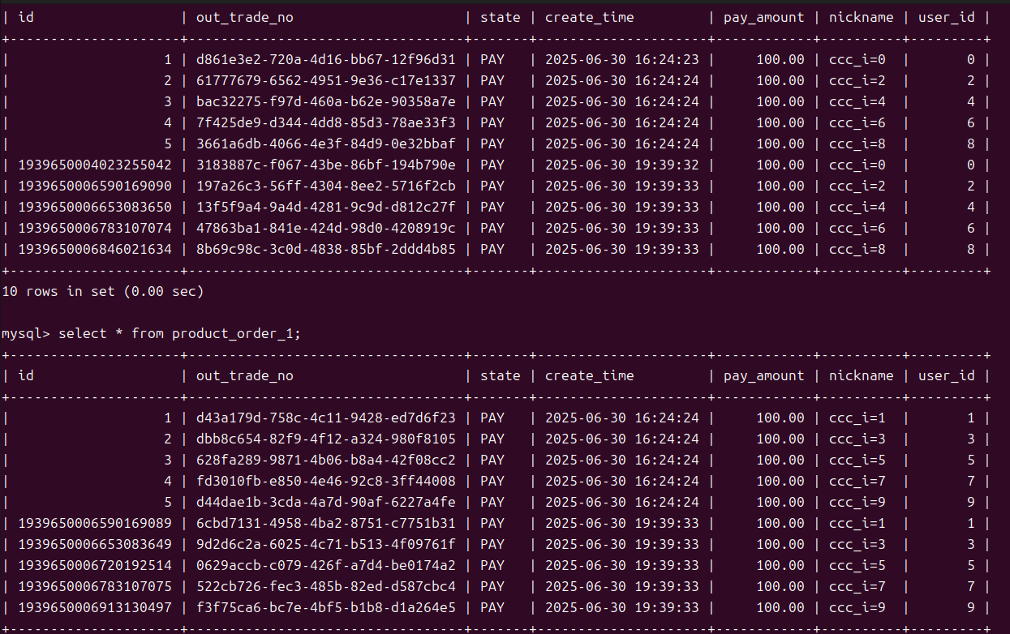Viewport: 1010px width, 634px height.
Task: Click out_trade_no header in the lower table
Action: coord(244,375)
